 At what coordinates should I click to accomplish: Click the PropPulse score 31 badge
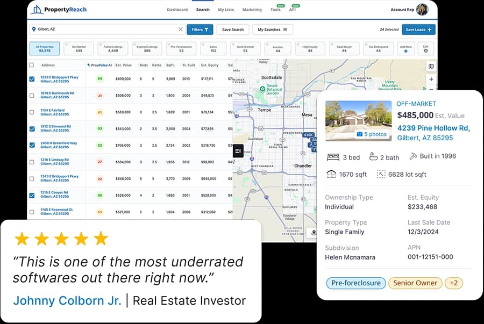coord(99,96)
